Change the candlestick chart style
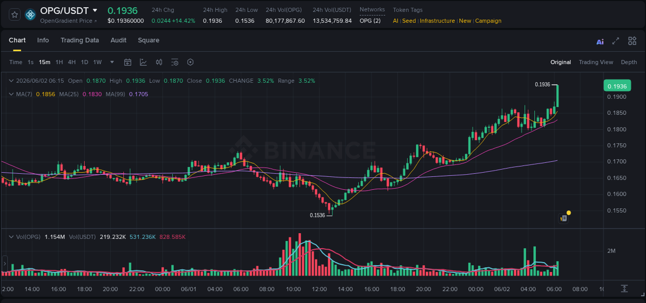This screenshot has height=303, width=646. coord(159,62)
